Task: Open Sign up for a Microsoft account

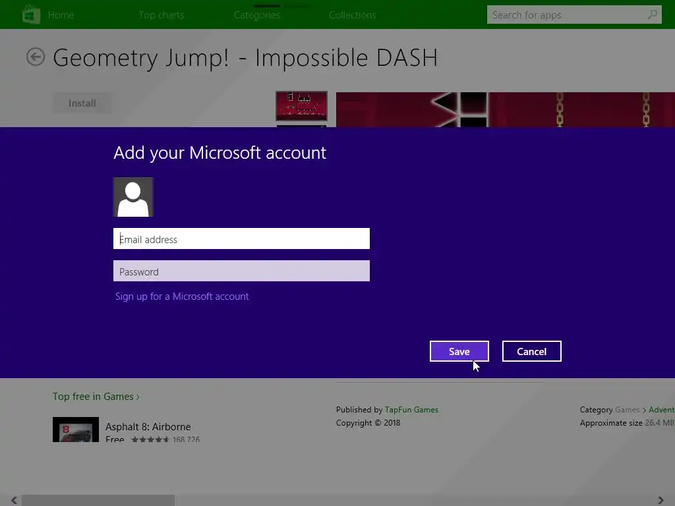Action: click(x=182, y=296)
